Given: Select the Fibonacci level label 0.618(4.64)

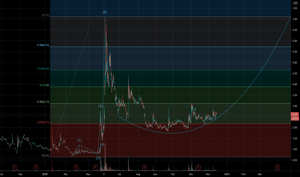Looking at the screenshot, I should 43,69.
